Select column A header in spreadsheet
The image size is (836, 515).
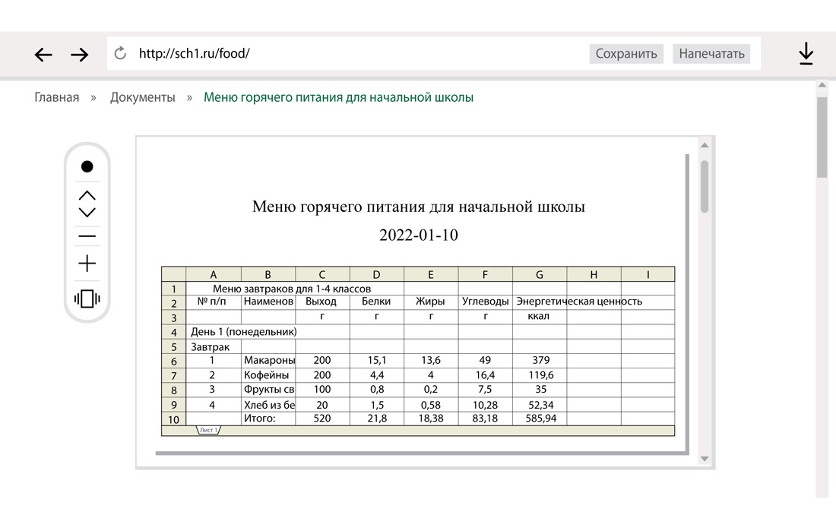point(213,274)
